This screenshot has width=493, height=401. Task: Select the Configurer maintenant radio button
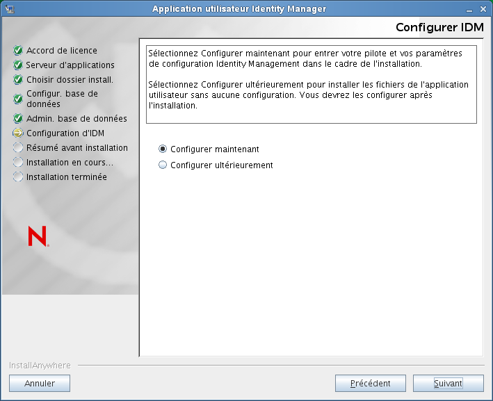click(x=163, y=149)
